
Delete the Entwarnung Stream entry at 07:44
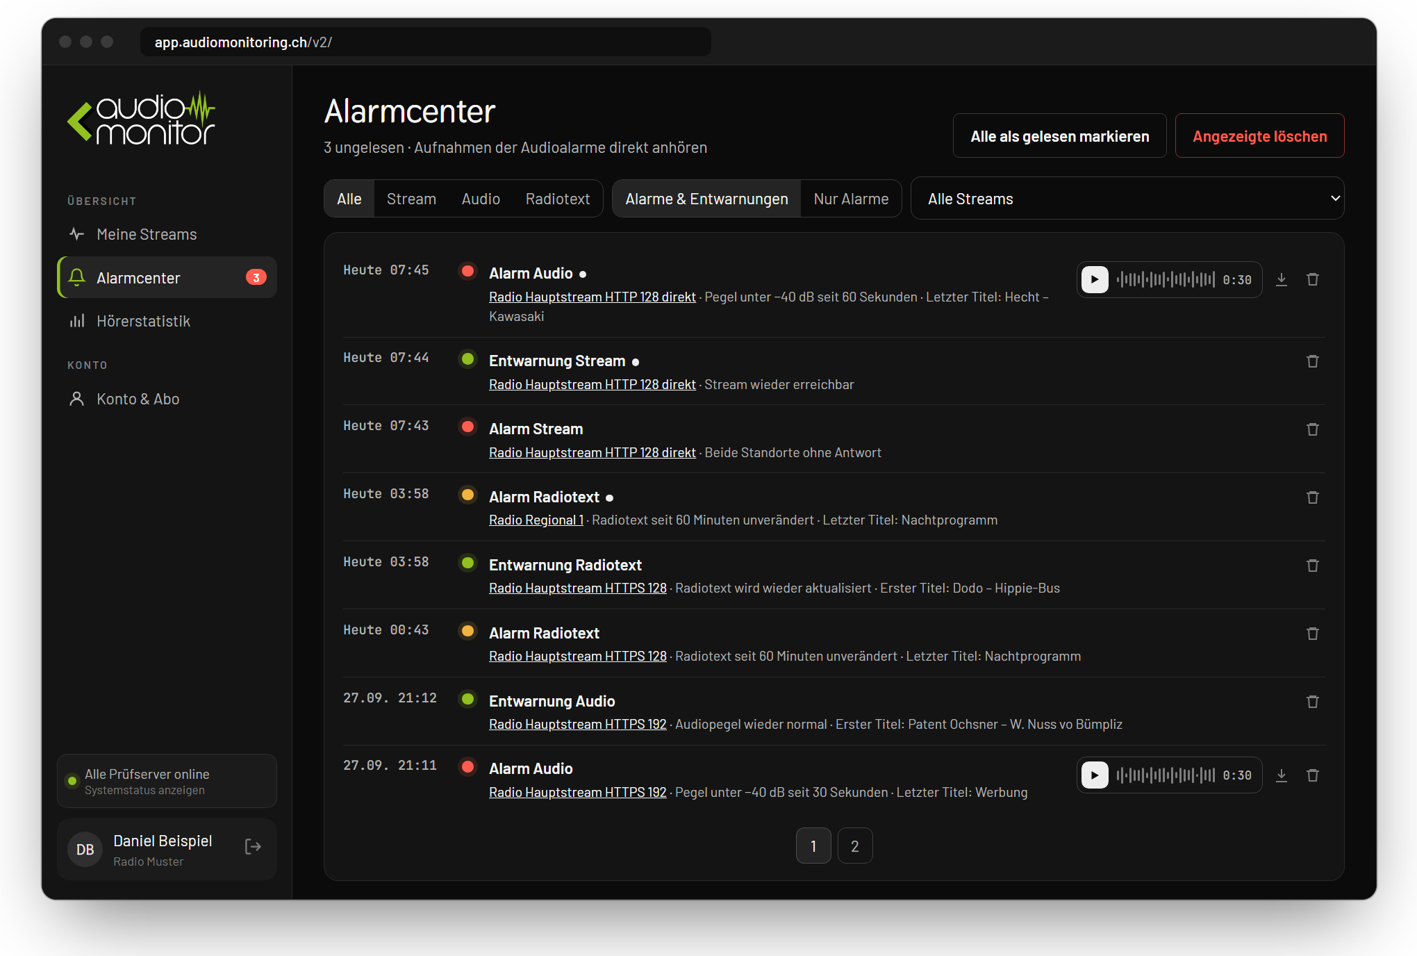pyautogui.click(x=1313, y=362)
